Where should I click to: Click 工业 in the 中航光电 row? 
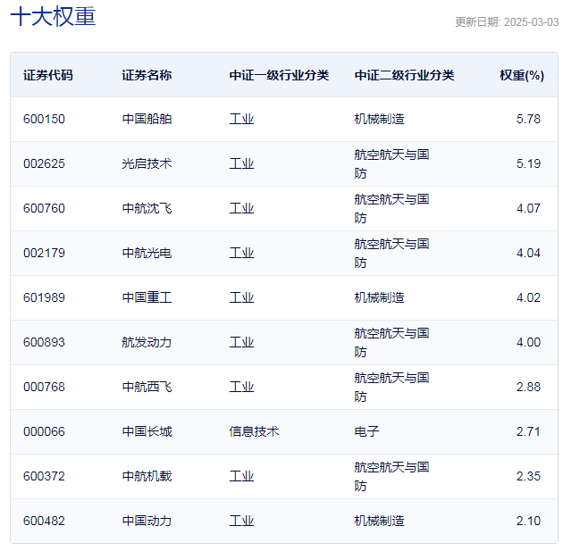[241, 254]
